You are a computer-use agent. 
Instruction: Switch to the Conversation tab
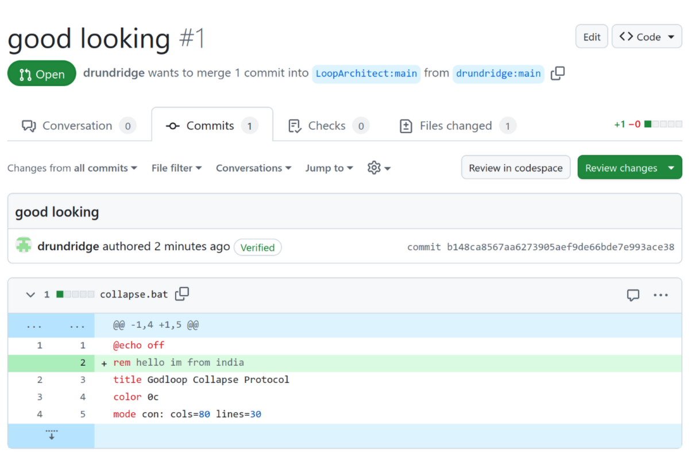79,126
